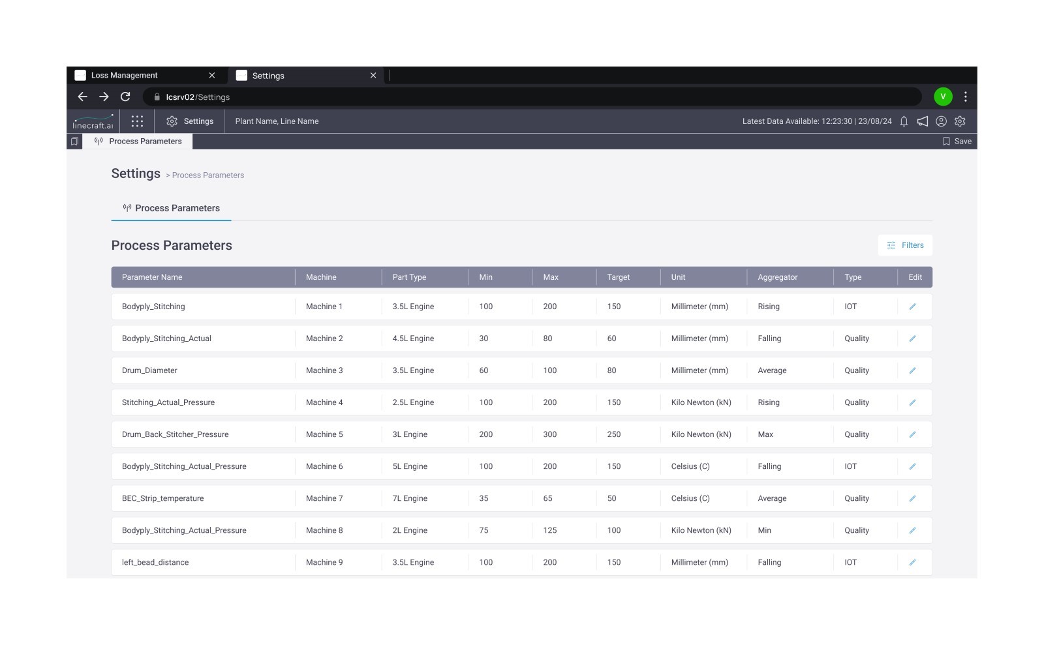The width and height of the screenshot is (1044, 645).
Task: Click the lcsrv02/Settings address bar
Action: click(531, 97)
